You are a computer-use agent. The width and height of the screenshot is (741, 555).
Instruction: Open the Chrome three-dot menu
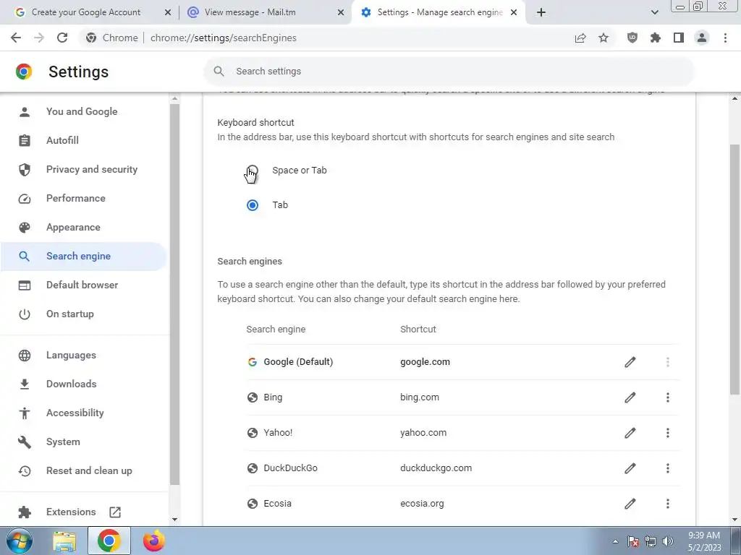click(x=725, y=38)
